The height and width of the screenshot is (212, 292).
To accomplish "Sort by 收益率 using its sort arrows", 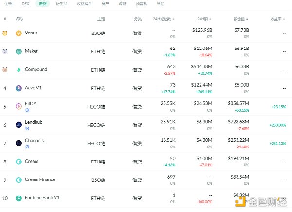I will point(284,19).
